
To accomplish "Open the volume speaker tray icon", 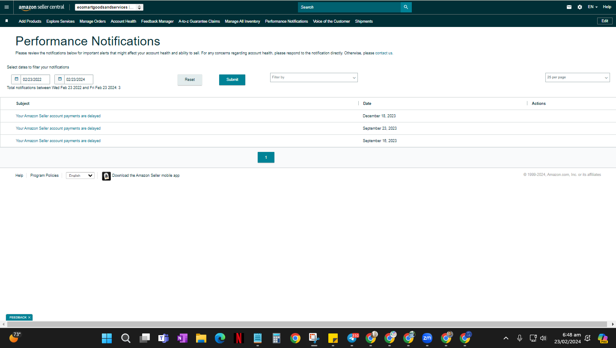I will click(x=543, y=338).
